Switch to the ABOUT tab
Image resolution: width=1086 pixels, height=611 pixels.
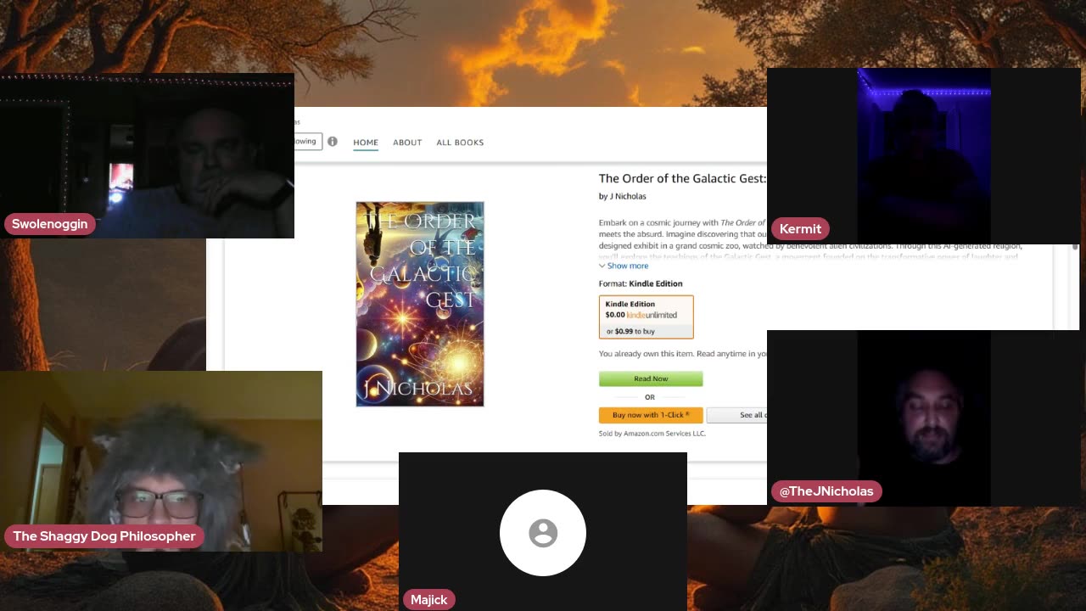[407, 143]
